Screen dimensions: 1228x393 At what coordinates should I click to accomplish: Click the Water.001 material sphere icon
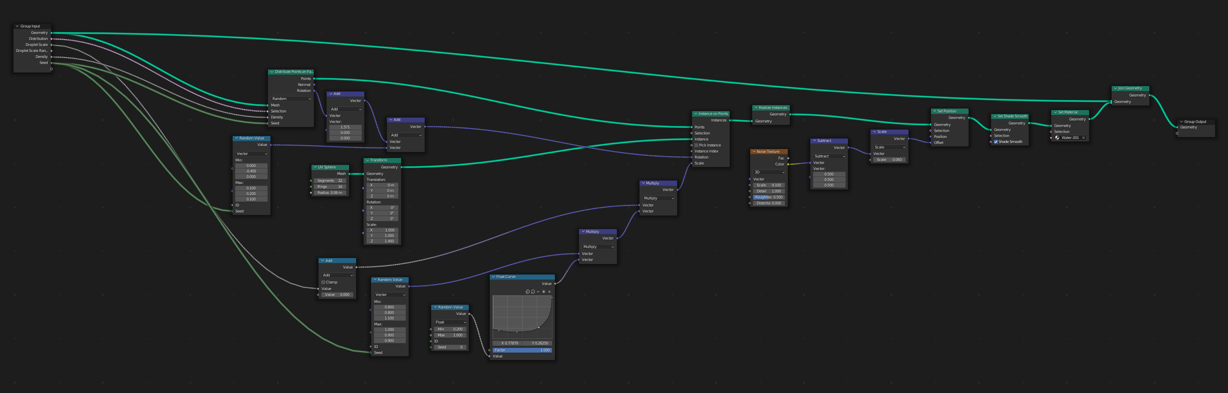[1057, 137]
